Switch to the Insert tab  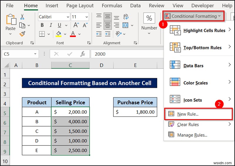(x=52, y=6)
